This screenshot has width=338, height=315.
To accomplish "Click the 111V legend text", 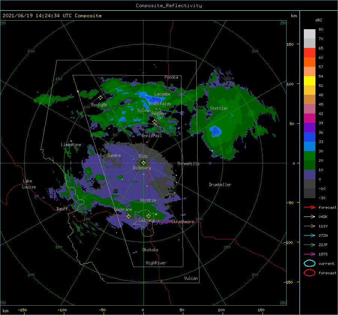I will pos(323,226).
